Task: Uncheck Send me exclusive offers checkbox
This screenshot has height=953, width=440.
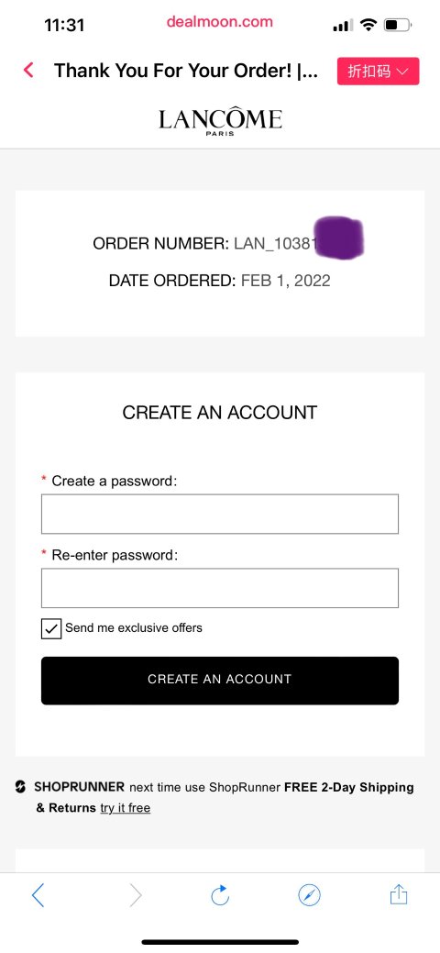Action: [x=51, y=628]
